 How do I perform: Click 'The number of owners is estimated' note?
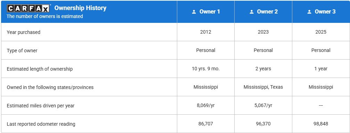tap(44, 16)
